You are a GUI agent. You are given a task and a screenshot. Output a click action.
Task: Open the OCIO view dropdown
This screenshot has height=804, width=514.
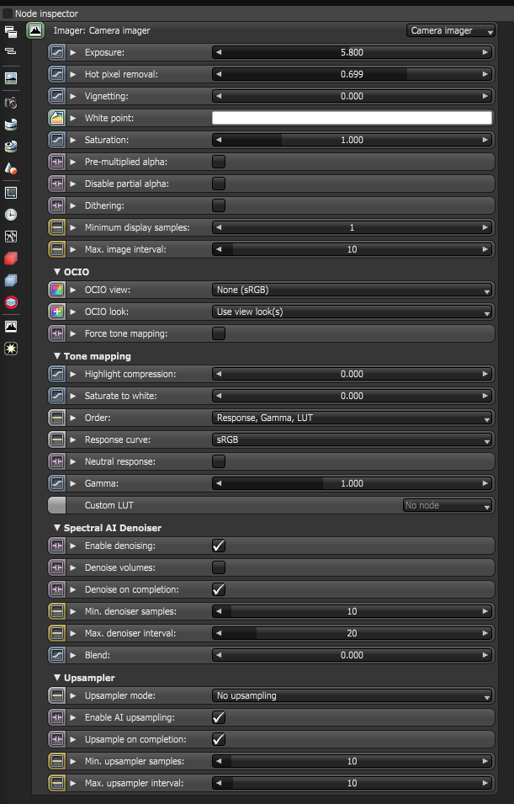pos(352,290)
